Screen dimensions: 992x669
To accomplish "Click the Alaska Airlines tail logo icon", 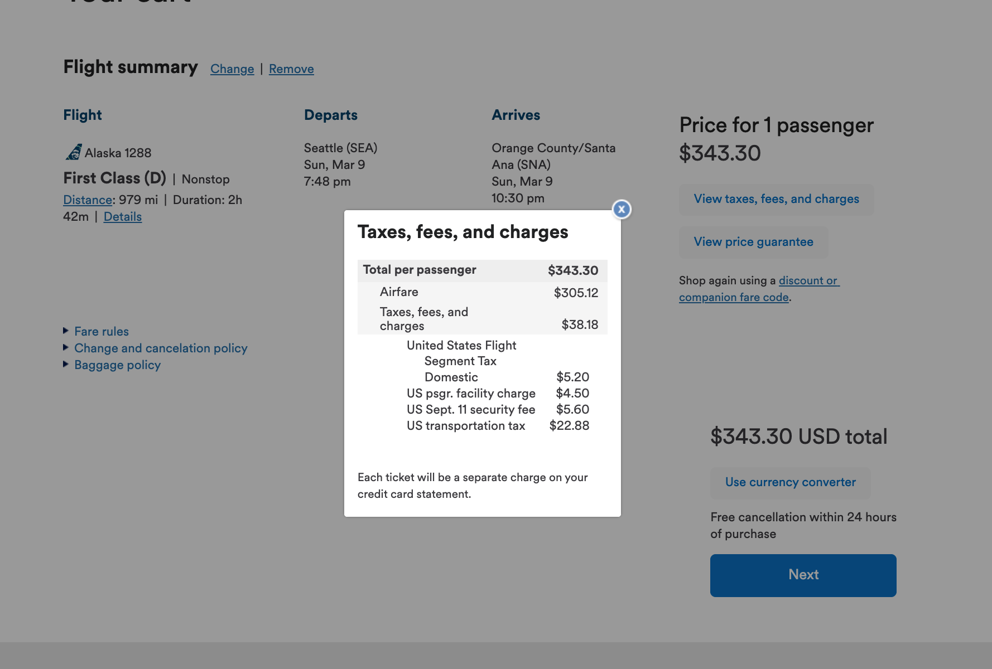I will tap(74, 152).
